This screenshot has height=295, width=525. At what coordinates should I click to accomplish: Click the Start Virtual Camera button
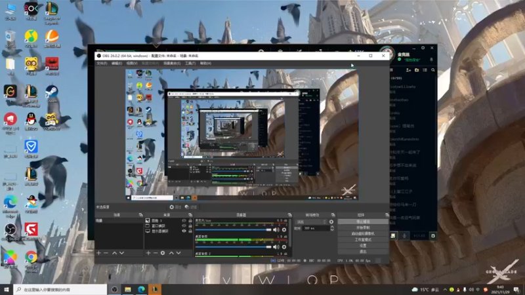click(x=363, y=234)
